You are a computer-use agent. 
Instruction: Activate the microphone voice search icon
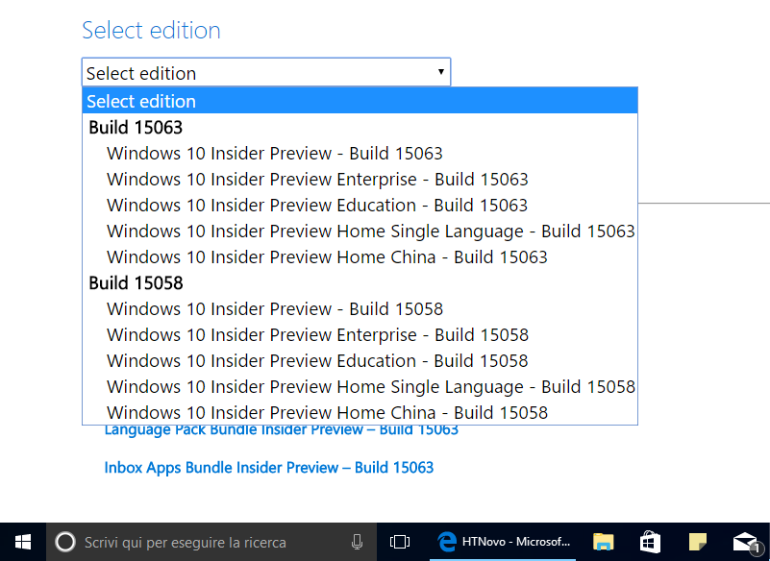(x=357, y=542)
